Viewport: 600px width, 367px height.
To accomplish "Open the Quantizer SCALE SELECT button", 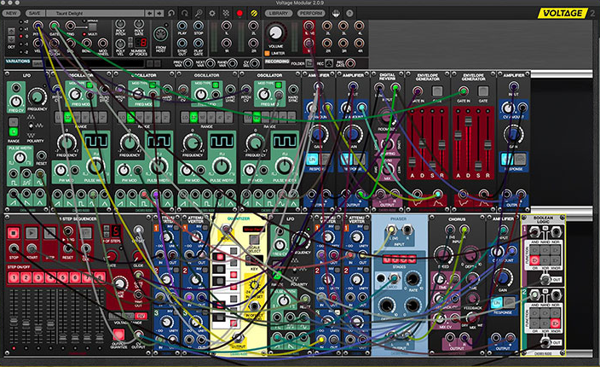I will pyautogui.click(x=254, y=240).
